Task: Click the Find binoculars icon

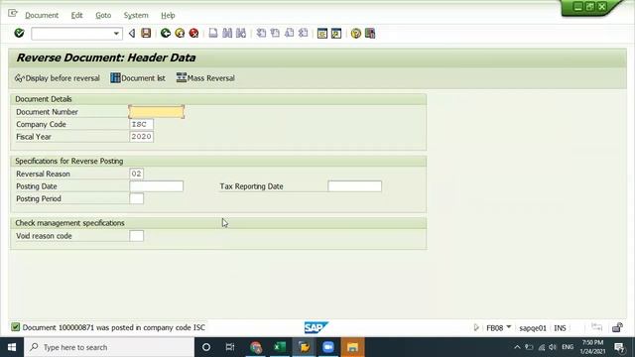Action: pyautogui.click(x=227, y=33)
